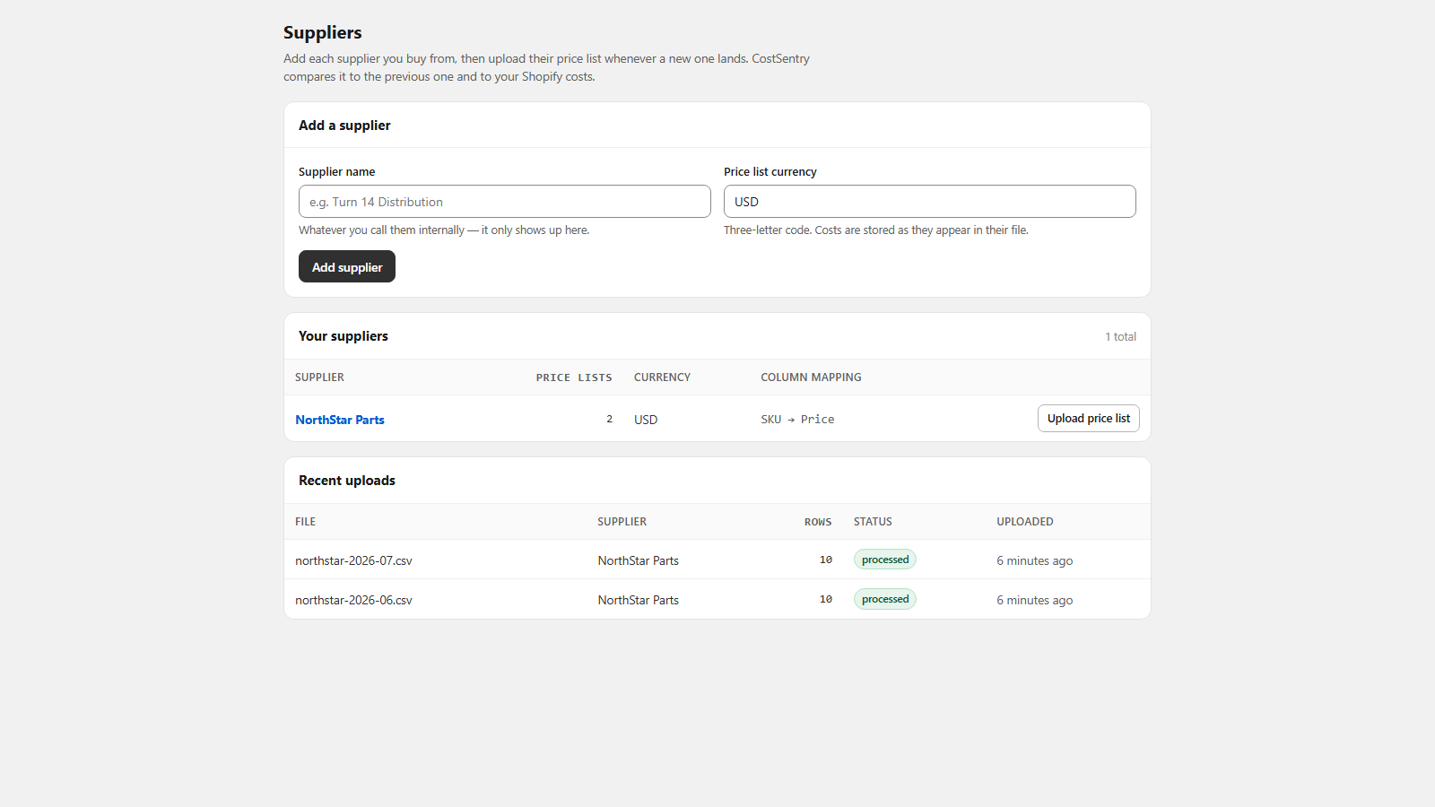
Task: Click the row count for northstar-2026-07.csv
Action: [826, 560]
